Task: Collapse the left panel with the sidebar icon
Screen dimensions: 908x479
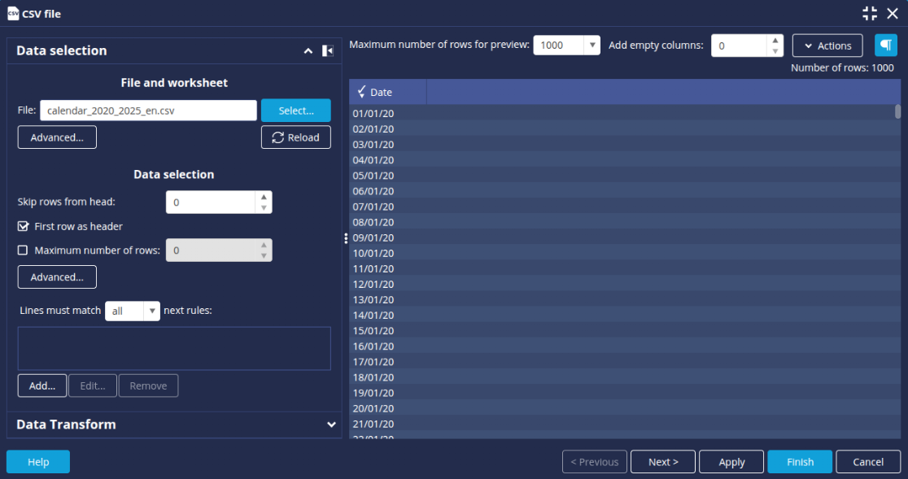Action: click(328, 51)
